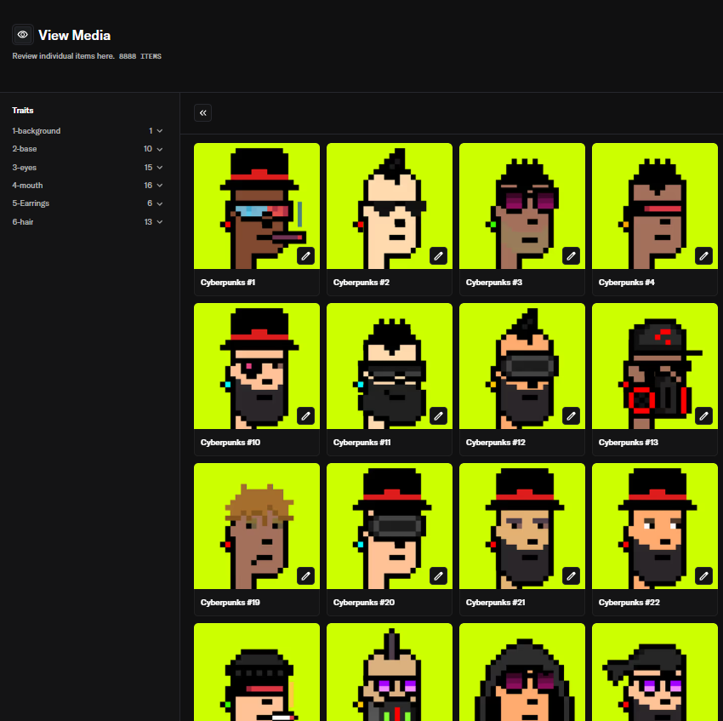This screenshot has height=721, width=723.
Task: Expand the 4-mouth trait chevron
Action: click(x=160, y=186)
